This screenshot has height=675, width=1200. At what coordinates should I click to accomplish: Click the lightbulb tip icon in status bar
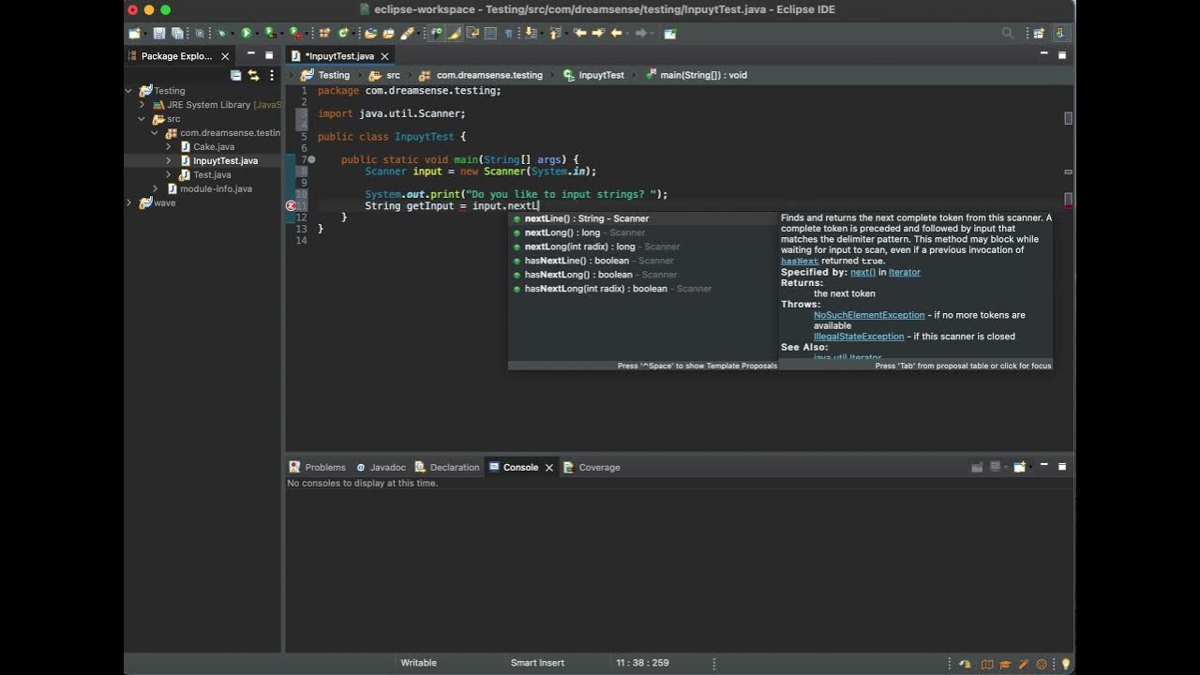(1065, 664)
